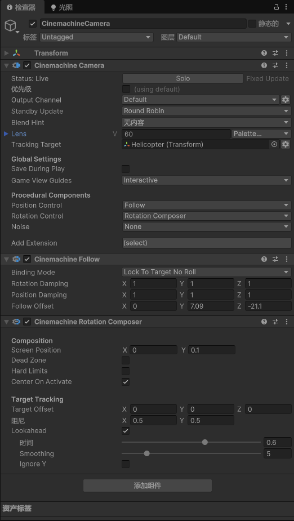Enable the Ignore Y checkbox
The height and width of the screenshot is (521, 294).
click(126, 464)
